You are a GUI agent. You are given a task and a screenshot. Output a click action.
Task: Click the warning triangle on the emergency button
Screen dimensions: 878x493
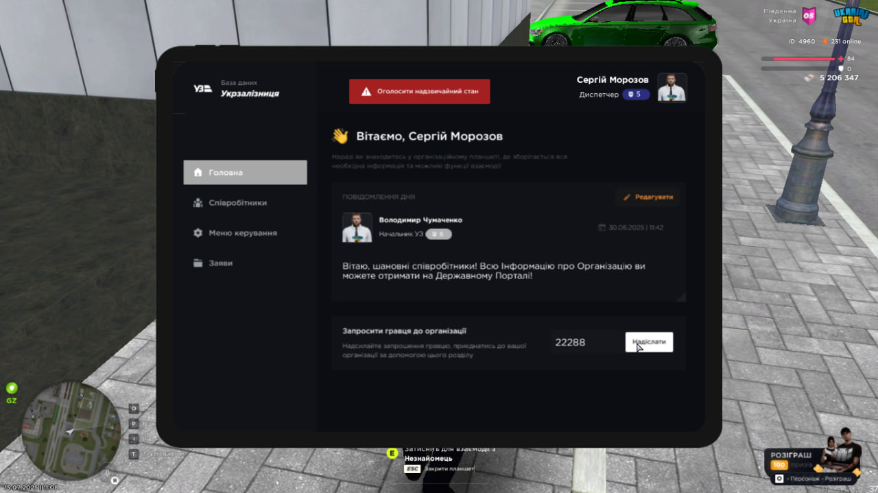(x=366, y=91)
